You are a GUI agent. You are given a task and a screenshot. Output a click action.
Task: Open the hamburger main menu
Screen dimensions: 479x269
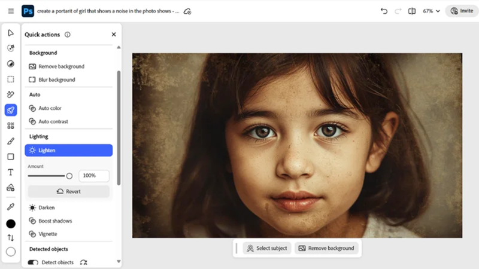[11, 11]
